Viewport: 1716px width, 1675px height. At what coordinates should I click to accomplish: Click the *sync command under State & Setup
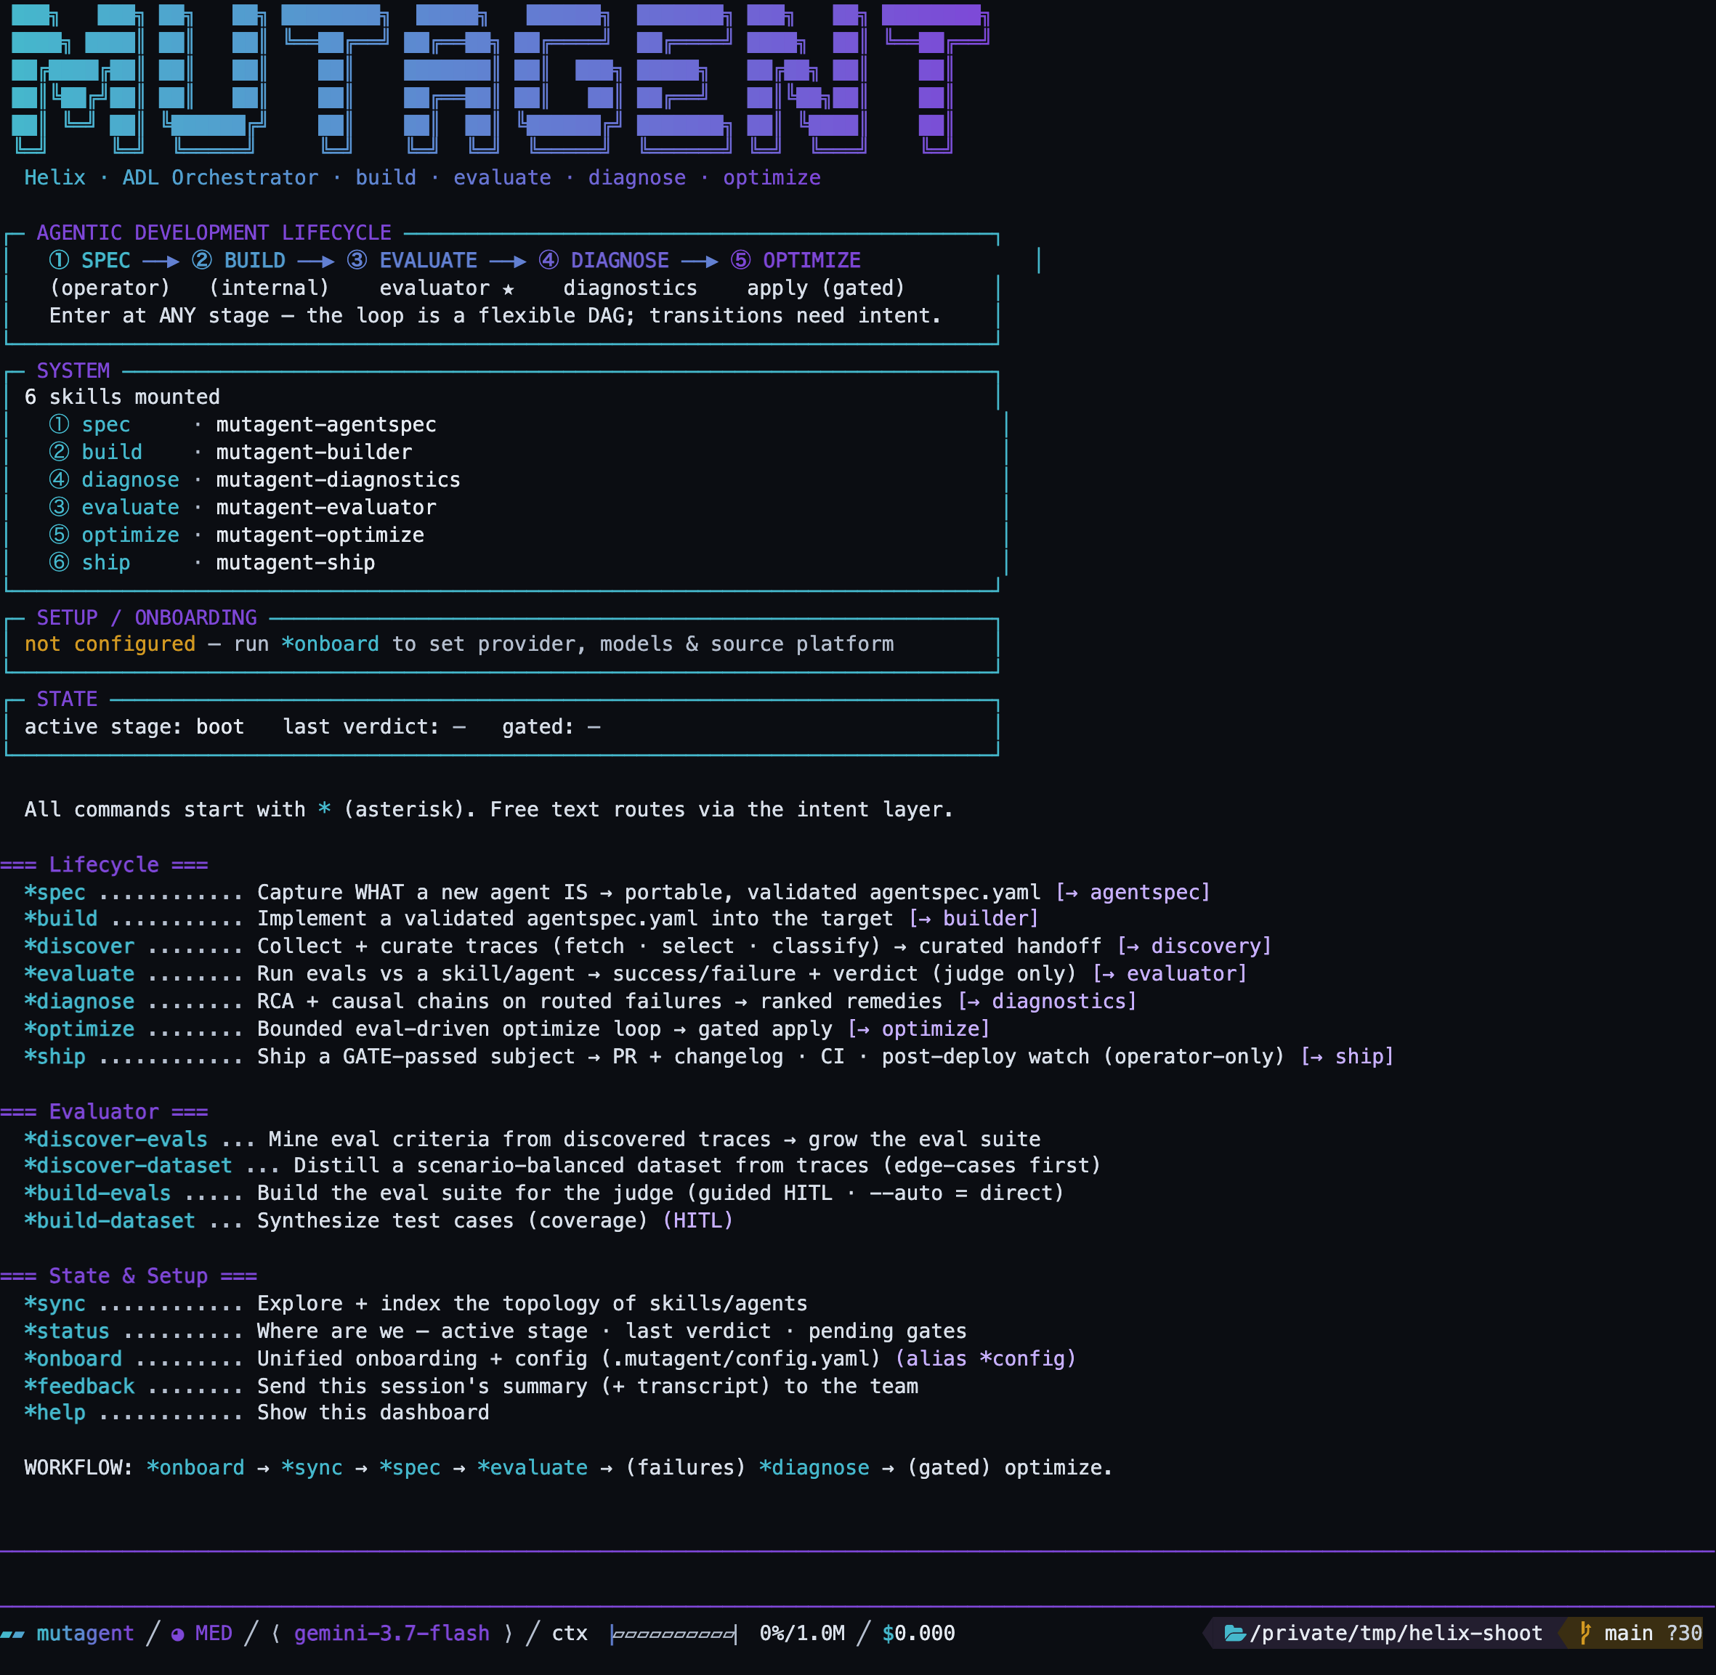coord(54,1304)
